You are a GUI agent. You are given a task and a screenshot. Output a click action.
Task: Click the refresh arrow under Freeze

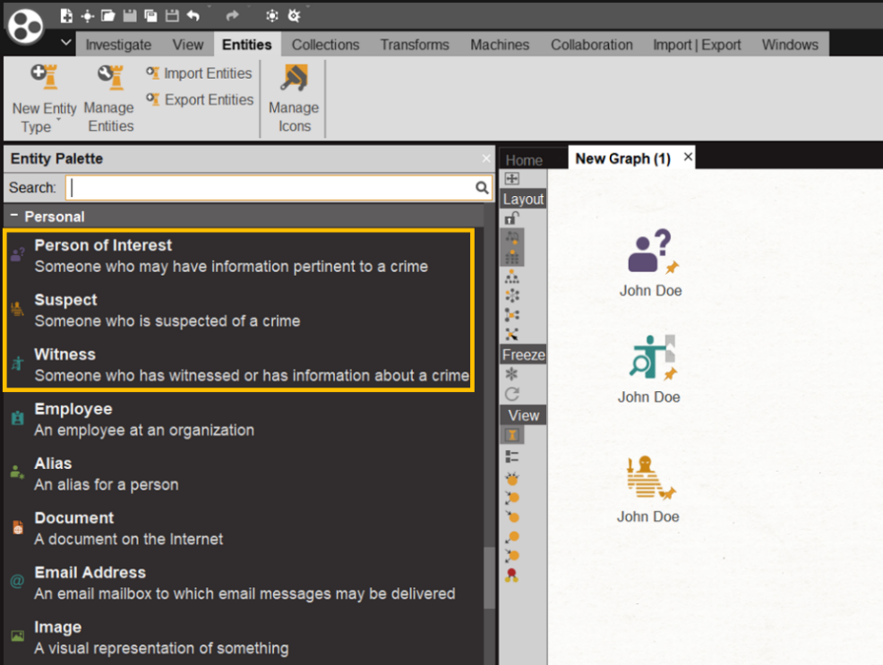(x=512, y=394)
